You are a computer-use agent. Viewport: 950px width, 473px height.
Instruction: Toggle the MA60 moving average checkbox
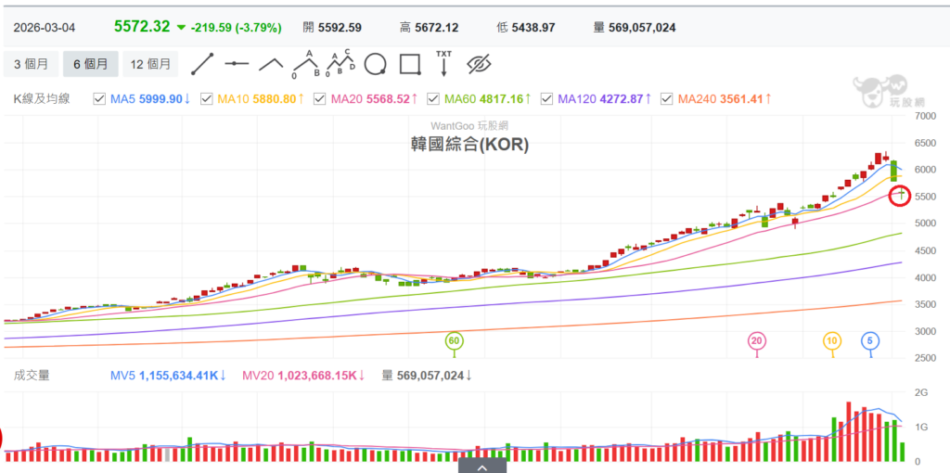pyautogui.click(x=432, y=98)
